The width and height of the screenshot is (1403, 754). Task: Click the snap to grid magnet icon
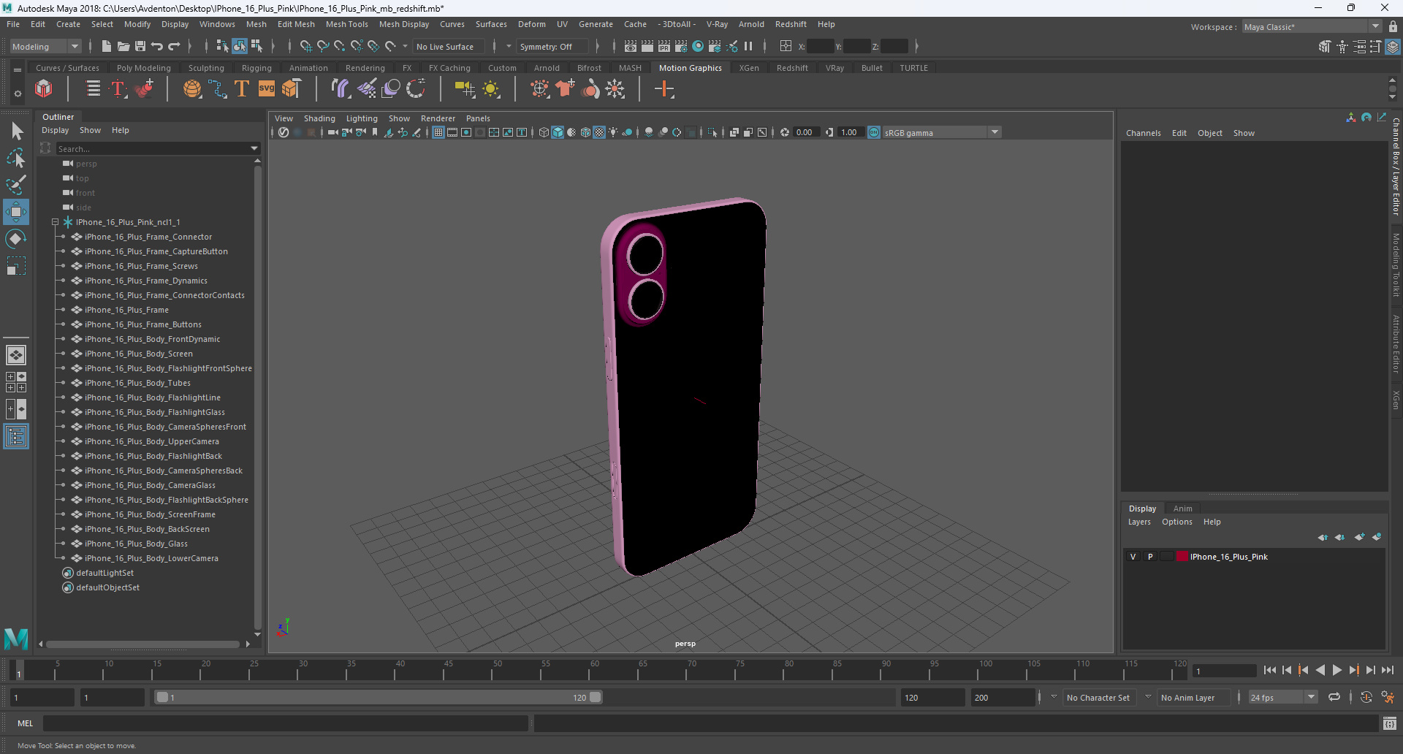pyautogui.click(x=305, y=46)
